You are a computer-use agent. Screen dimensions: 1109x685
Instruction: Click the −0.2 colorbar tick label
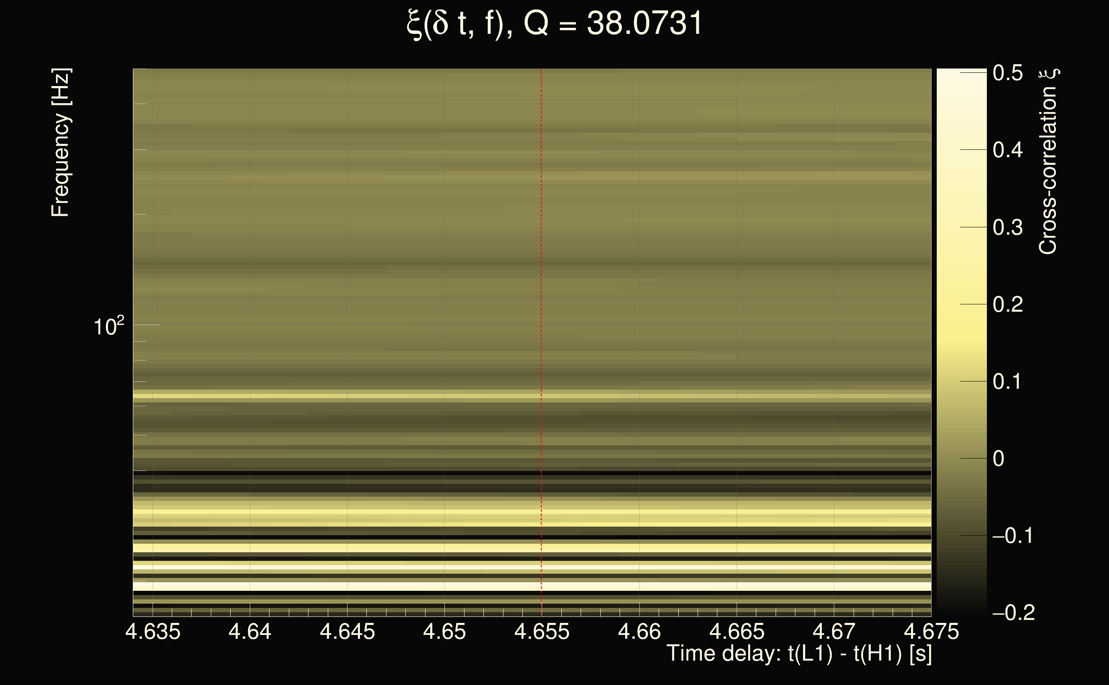(1013, 613)
